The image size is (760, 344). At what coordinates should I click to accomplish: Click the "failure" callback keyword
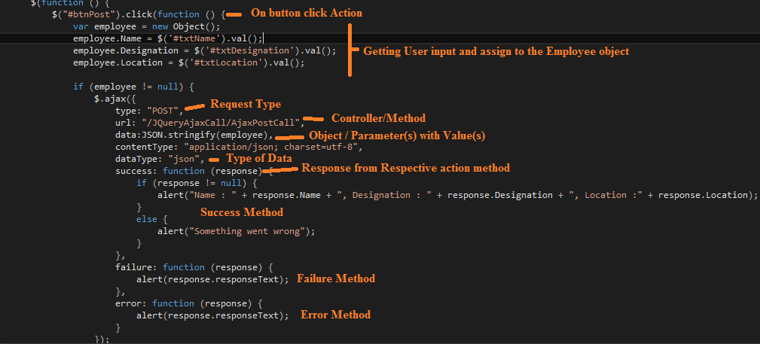pyautogui.click(x=134, y=267)
